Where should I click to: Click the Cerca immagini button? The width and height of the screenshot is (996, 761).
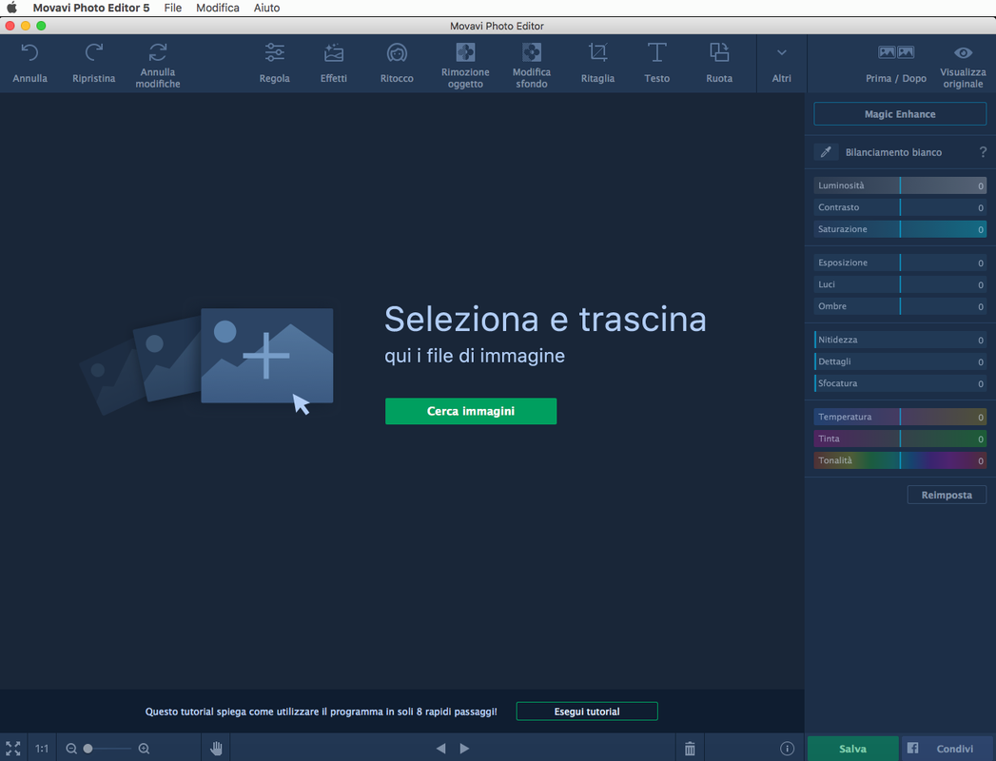(471, 411)
